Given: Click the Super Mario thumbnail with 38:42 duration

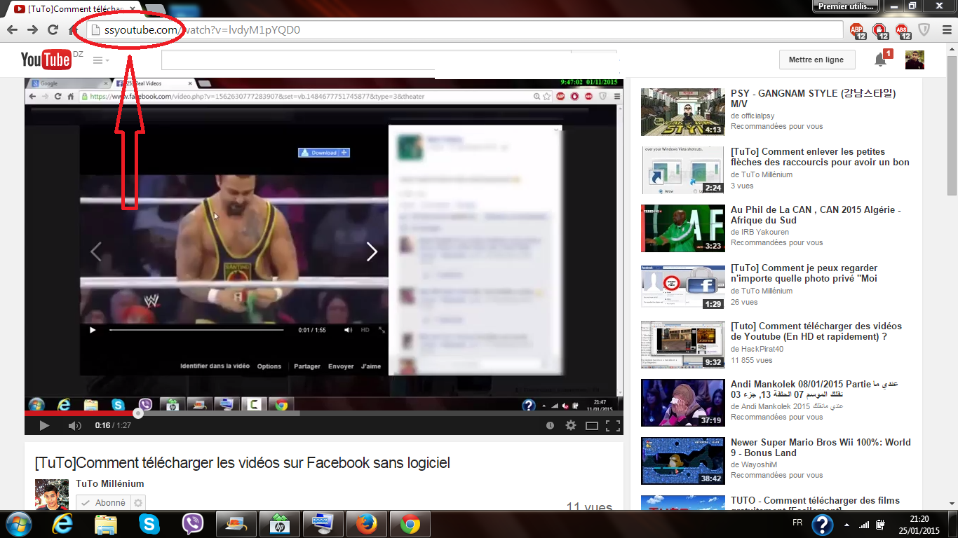Looking at the screenshot, I should (x=682, y=461).
